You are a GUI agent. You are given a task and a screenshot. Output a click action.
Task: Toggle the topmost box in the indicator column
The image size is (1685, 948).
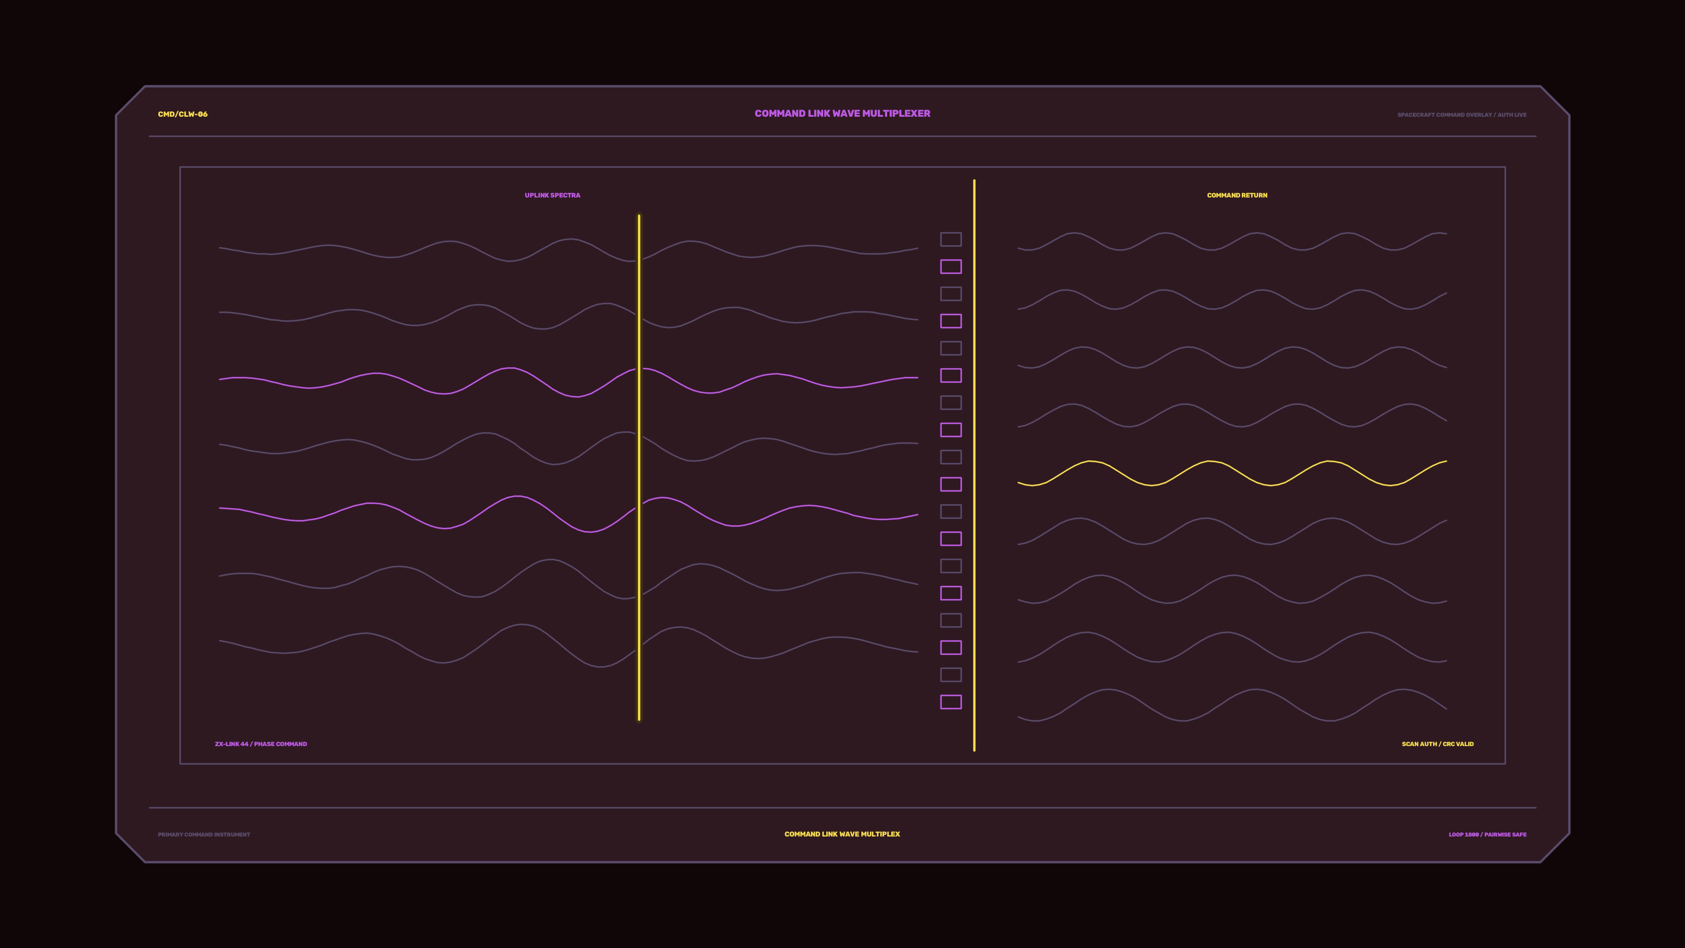click(950, 240)
